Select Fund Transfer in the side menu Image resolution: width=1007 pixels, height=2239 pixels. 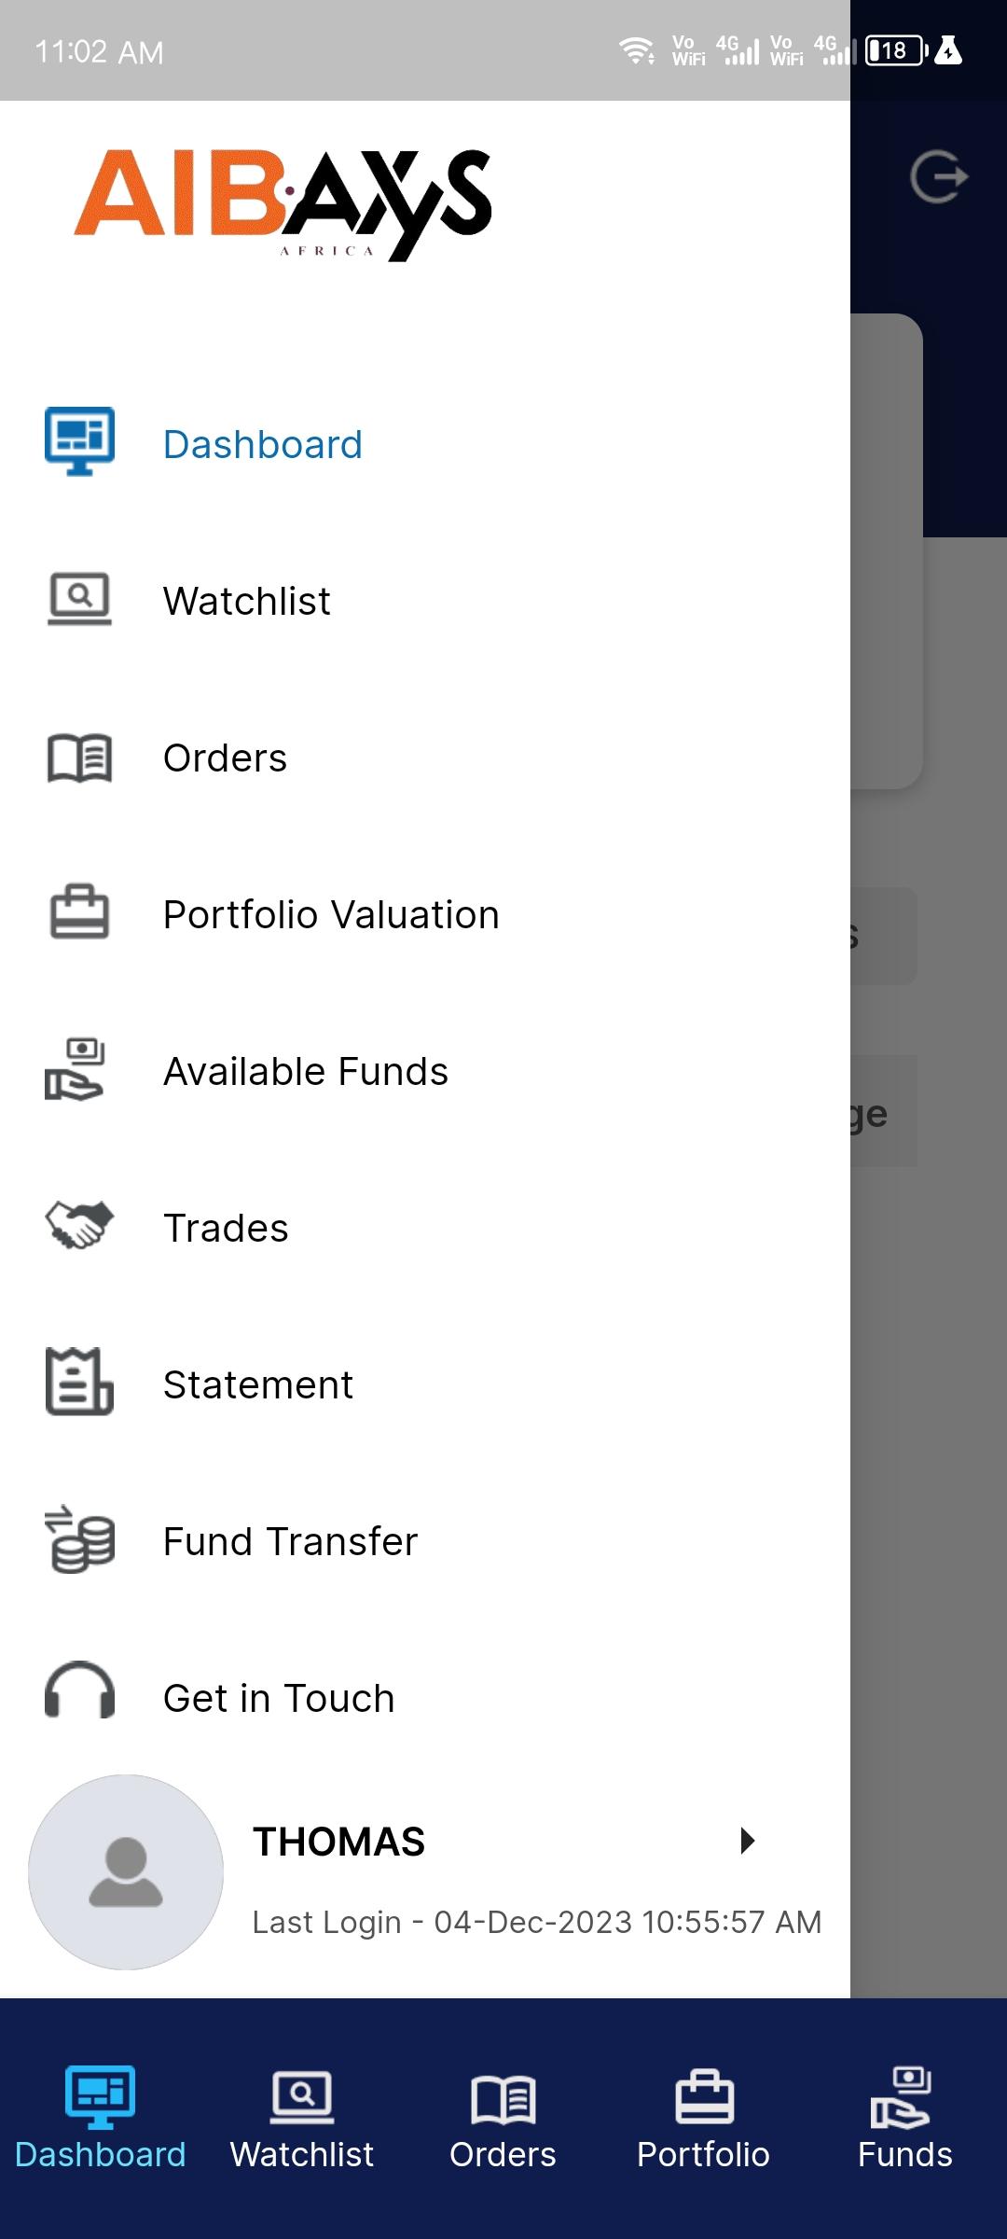[290, 1542]
